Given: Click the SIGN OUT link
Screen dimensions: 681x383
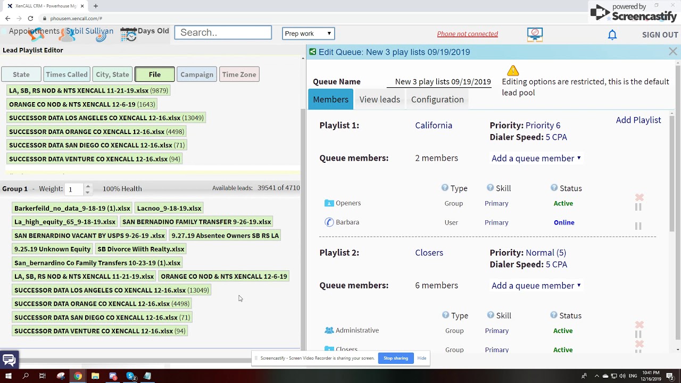Looking at the screenshot, I should click(x=660, y=35).
